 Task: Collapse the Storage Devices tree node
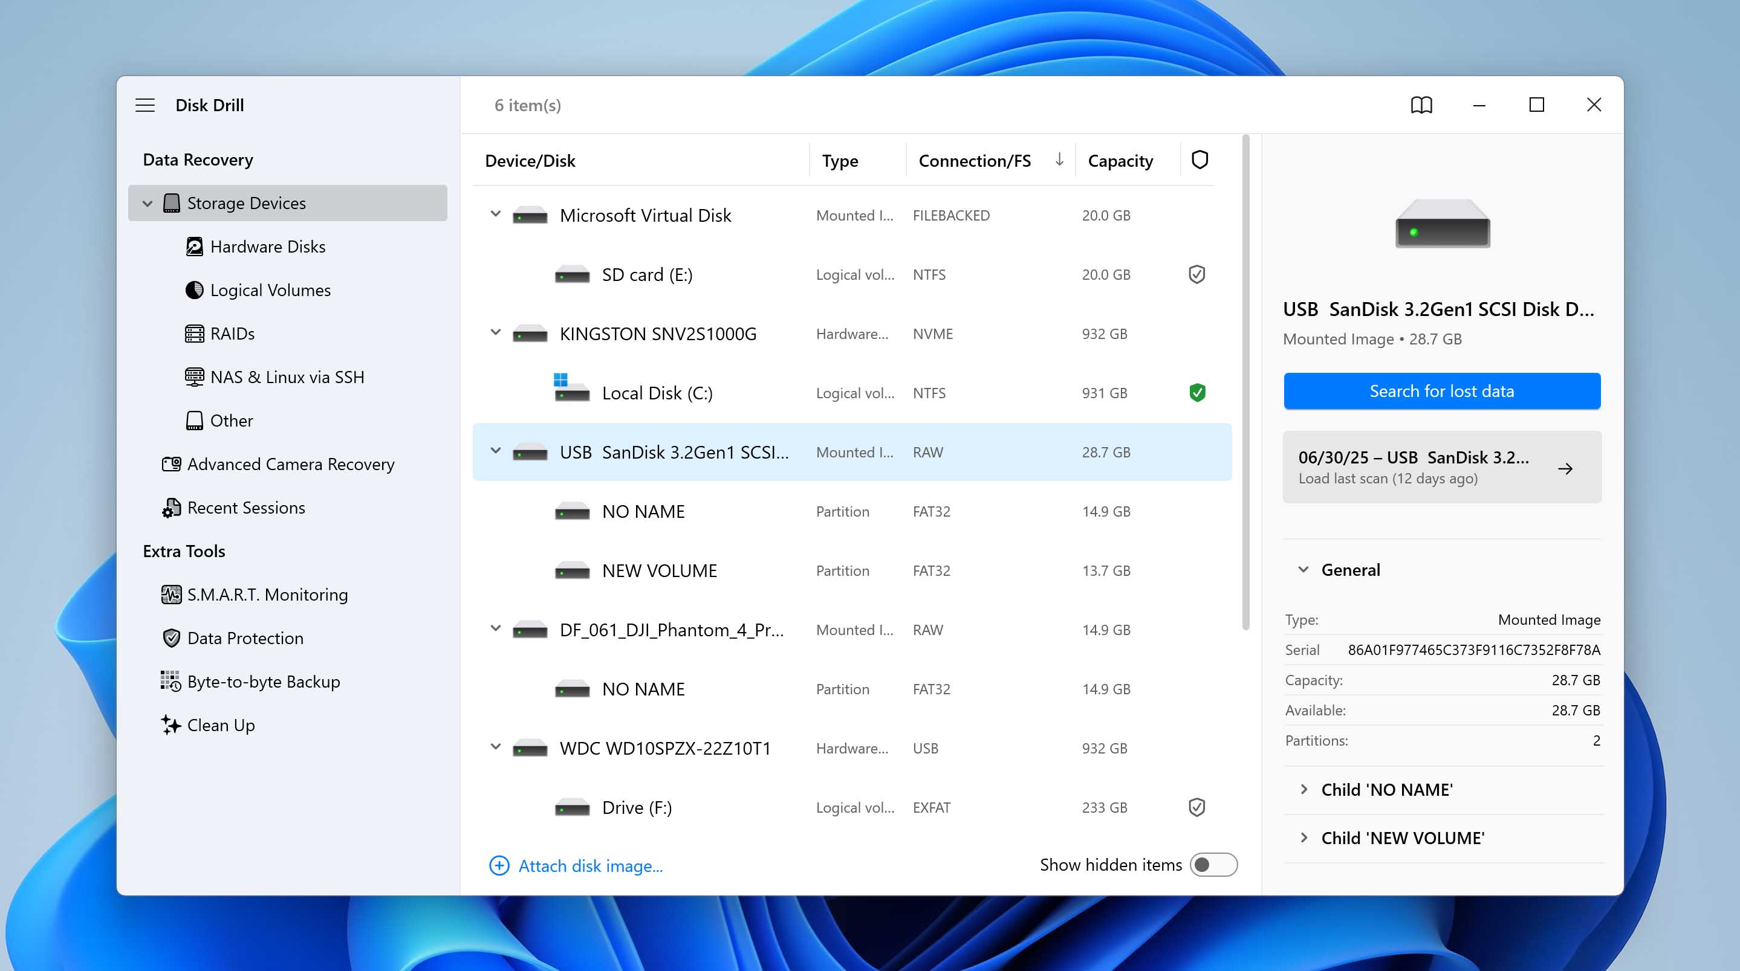[148, 203]
